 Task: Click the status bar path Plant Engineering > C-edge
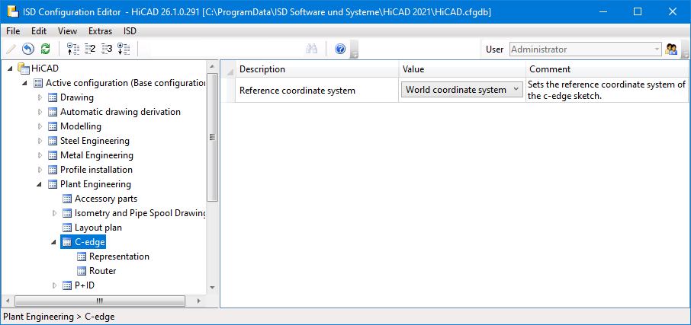[x=59, y=316]
